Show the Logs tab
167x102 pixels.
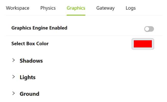point(131,8)
